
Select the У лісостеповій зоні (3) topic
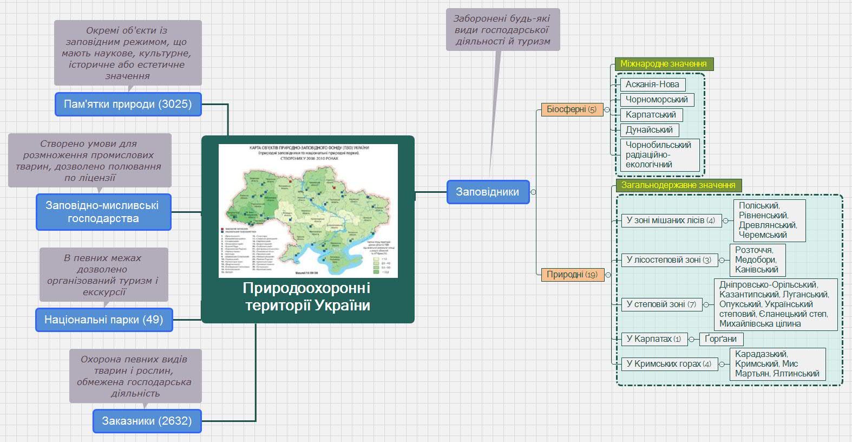point(670,260)
